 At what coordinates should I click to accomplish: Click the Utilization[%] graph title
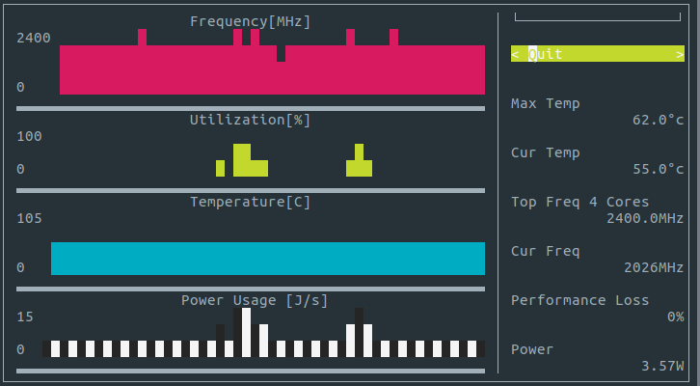251,120
